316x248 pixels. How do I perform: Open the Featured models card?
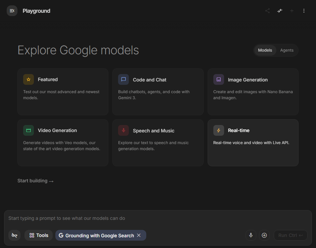pyautogui.click(x=63, y=92)
